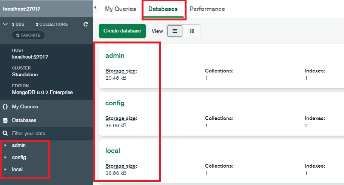Select config in the sidebar tree
Viewport: 344px width, 185px height.
pyautogui.click(x=19, y=157)
